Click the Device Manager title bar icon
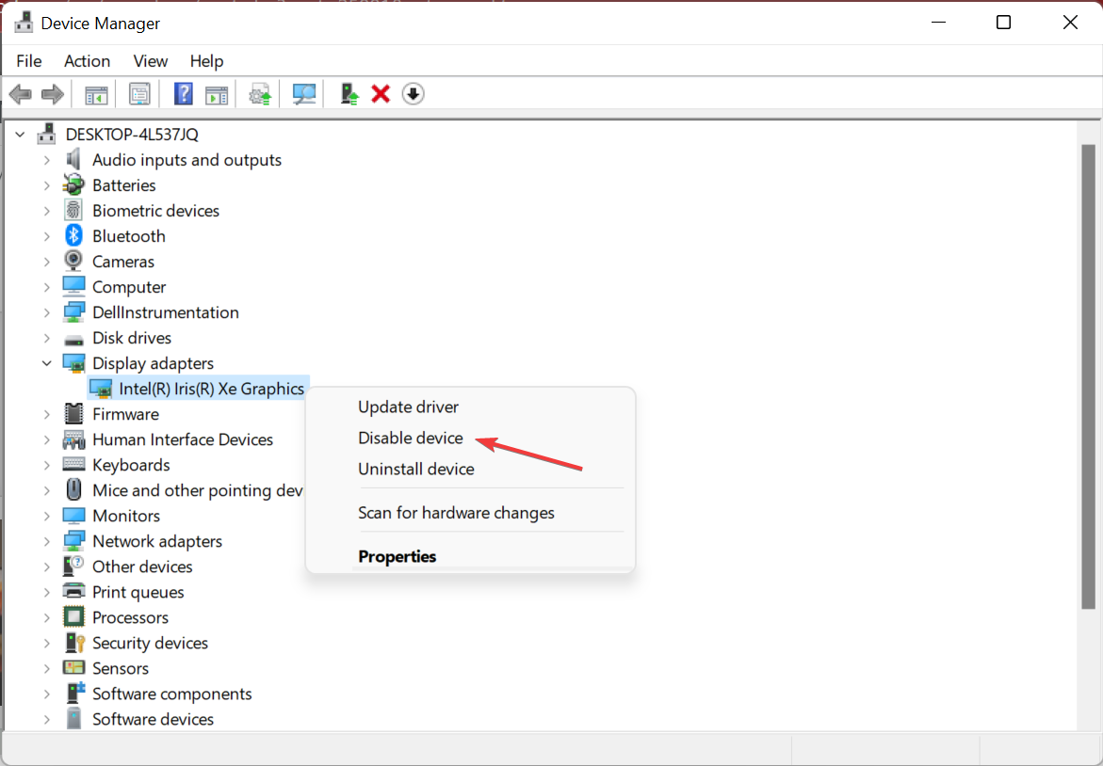Viewport: 1103px width, 766px height. (24, 23)
